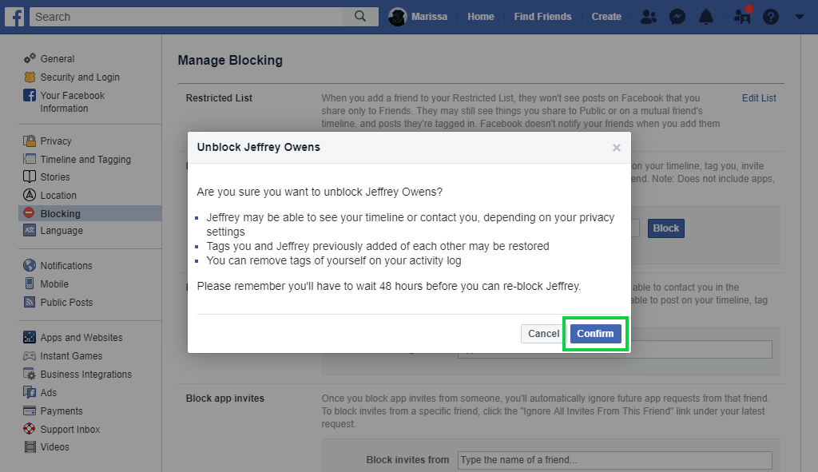
Task: Click the Blocking icon in the sidebar
Action: pyautogui.click(x=29, y=213)
